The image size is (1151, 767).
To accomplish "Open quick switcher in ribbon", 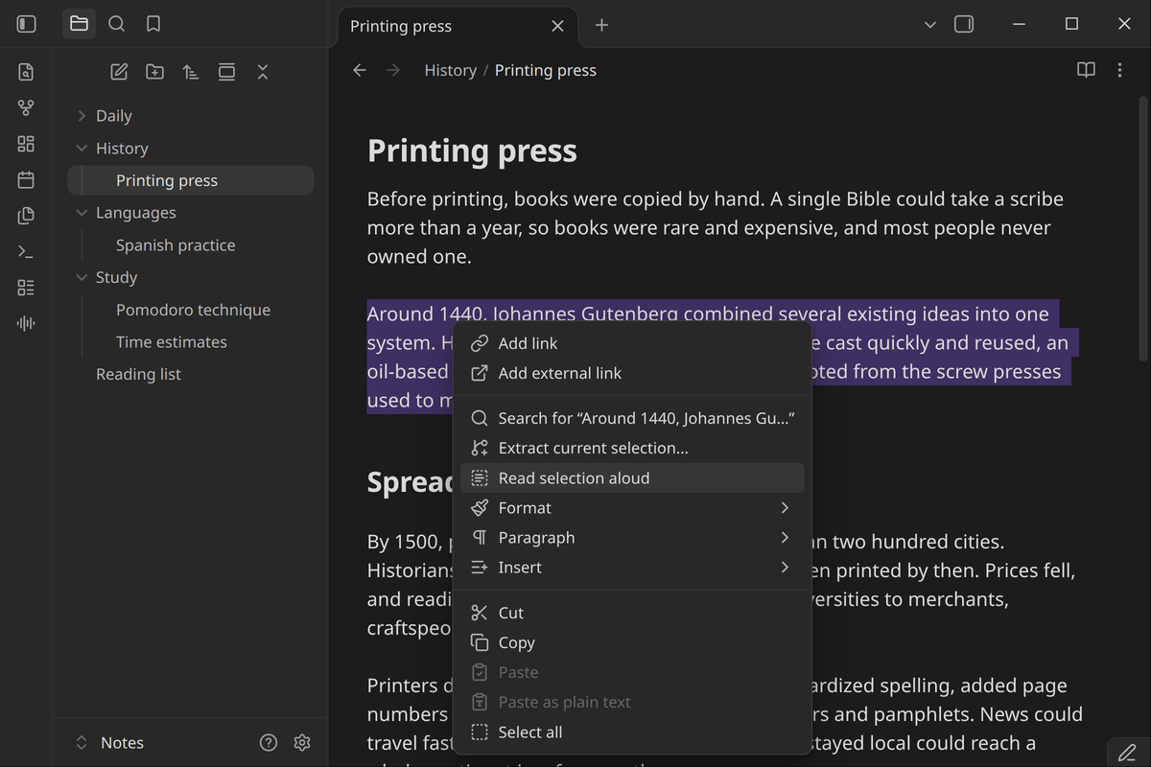I will tap(26, 72).
